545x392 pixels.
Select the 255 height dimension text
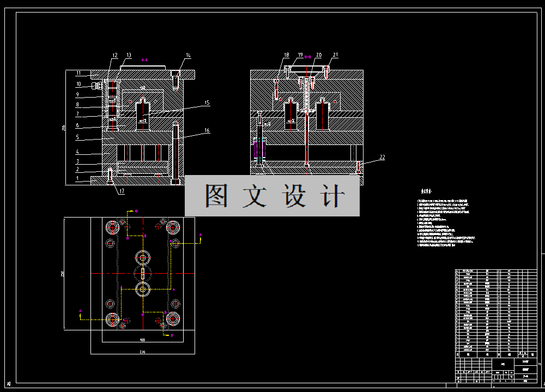click(63, 128)
